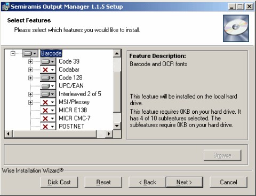Collapse the Barcode tree node
256x196 pixels.
13,53
